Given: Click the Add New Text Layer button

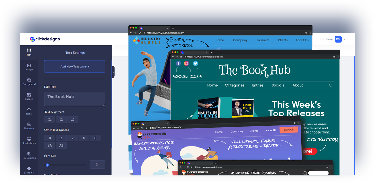Looking at the screenshot, I should (75, 66).
